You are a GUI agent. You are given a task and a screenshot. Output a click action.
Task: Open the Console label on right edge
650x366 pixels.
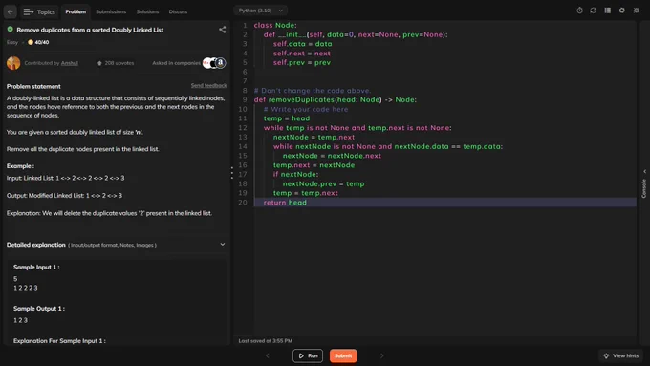pyautogui.click(x=644, y=188)
